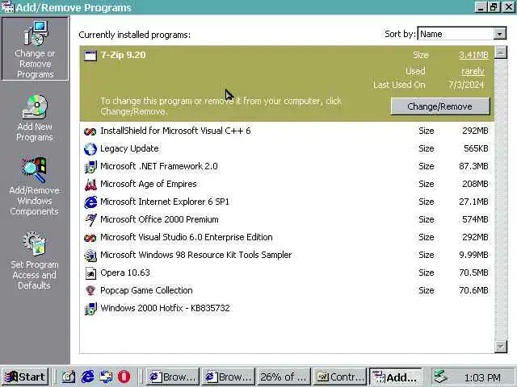Click the system tray network icon
Image resolution: width=517 pixels, height=387 pixels.
point(439,377)
